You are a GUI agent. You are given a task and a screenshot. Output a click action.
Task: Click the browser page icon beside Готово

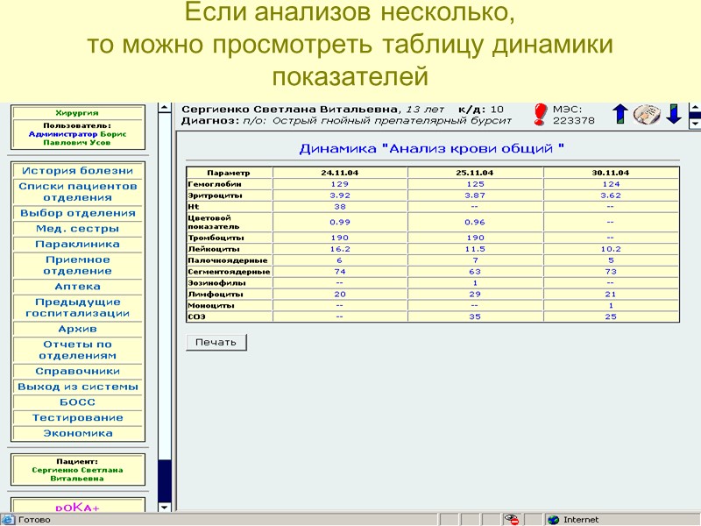[8, 520]
